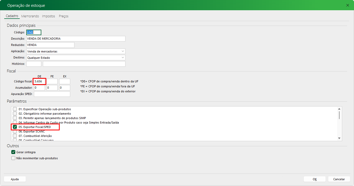Click the OK button
This screenshot has width=354, height=186.
(315, 179)
